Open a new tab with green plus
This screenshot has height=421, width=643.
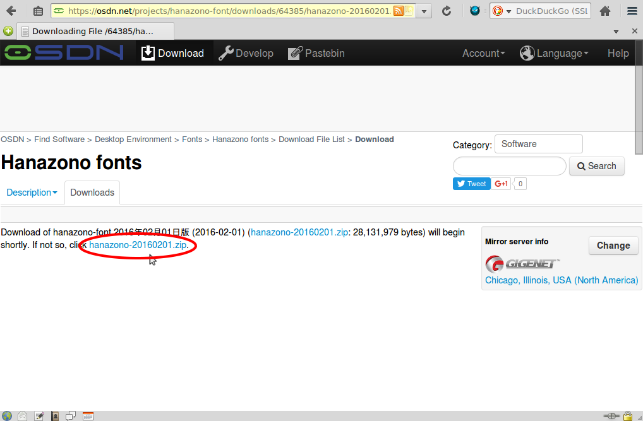[8, 31]
